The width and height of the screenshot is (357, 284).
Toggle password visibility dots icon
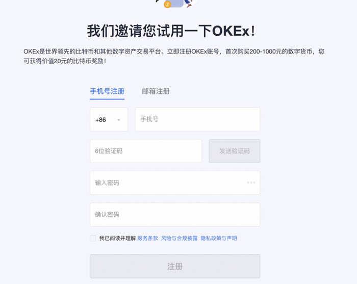click(x=251, y=183)
